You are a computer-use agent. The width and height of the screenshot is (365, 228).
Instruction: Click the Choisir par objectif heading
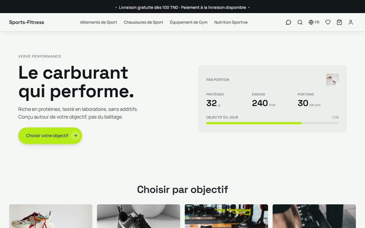182,190
